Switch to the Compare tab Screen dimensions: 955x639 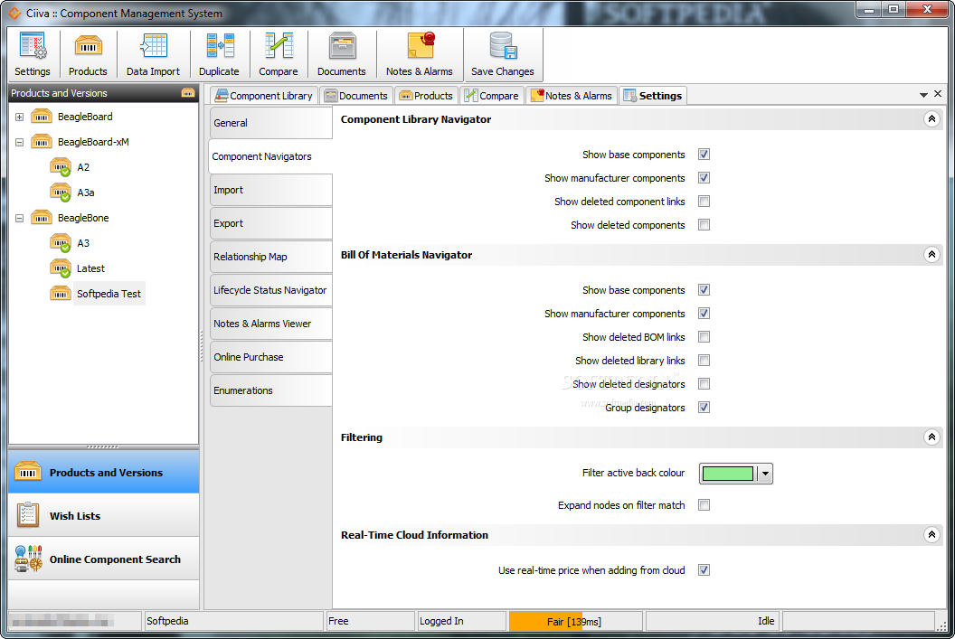tap(492, 96)
